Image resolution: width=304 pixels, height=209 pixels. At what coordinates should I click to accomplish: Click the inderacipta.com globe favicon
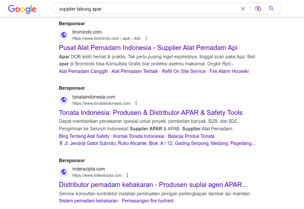pyautogui.click(x=64, y=172)
